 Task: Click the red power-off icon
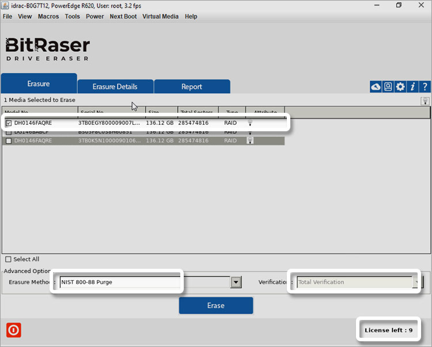coord(13,330)
